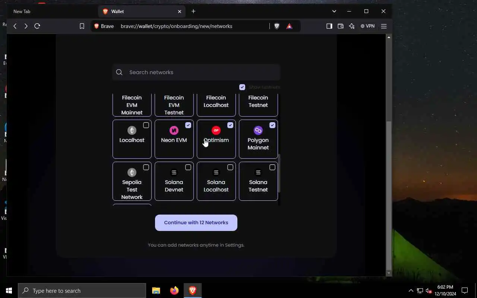Open Leo AI assistant icon

point(352,26)
